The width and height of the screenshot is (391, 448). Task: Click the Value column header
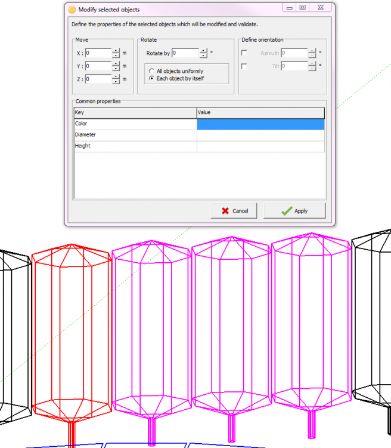[x=260, y=113]
